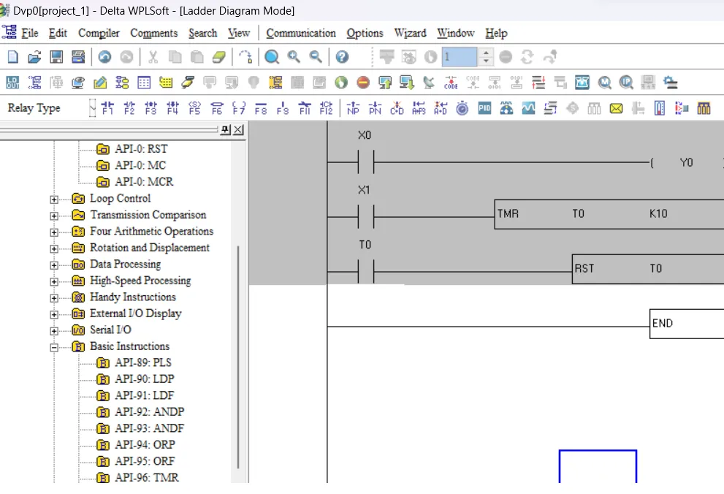Click the red CODE compile icon
Image resolution: width=724 pixels, height=494 pixels.
[451, 83]
